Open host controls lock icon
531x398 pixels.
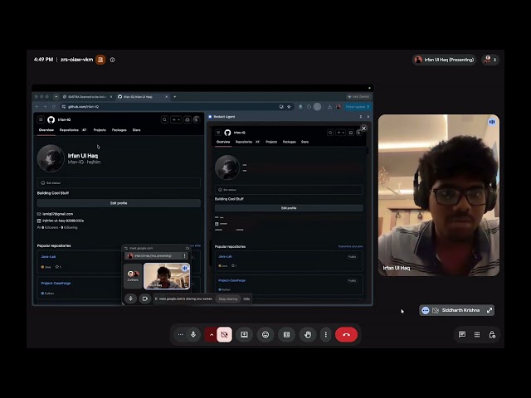[x=492, y=334]
